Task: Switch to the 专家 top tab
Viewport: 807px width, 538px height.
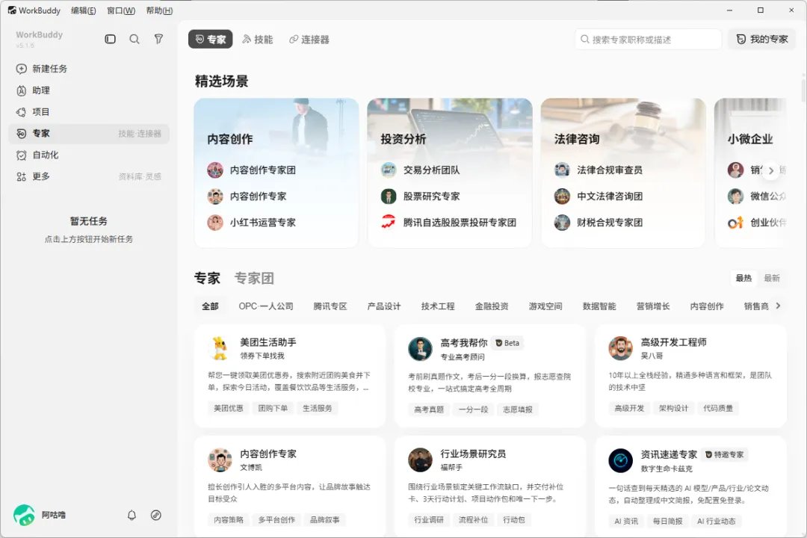Action: point(211,39)
